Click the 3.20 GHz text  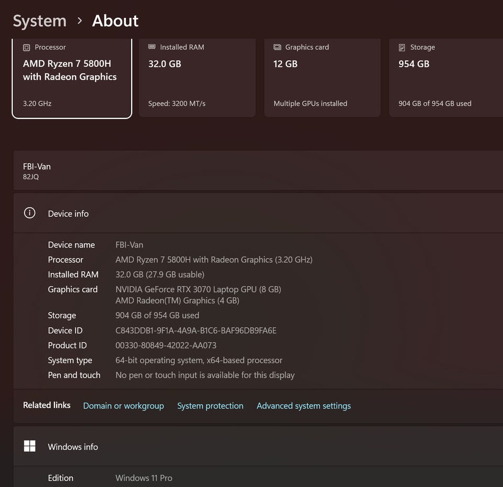tap(37, 104)
